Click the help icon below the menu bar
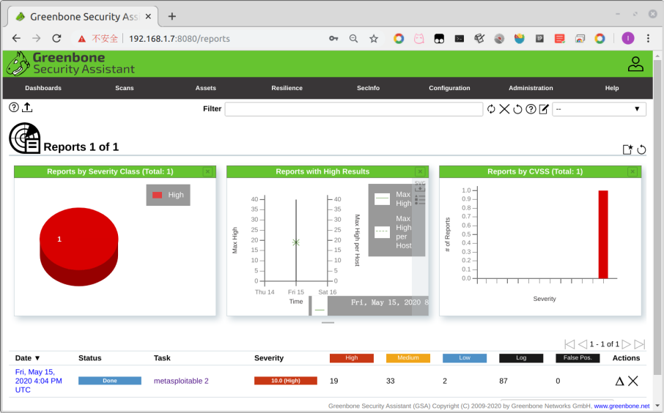Image resolution: width=664 pixels, height=413 pixels. click(x=14, y=108)
